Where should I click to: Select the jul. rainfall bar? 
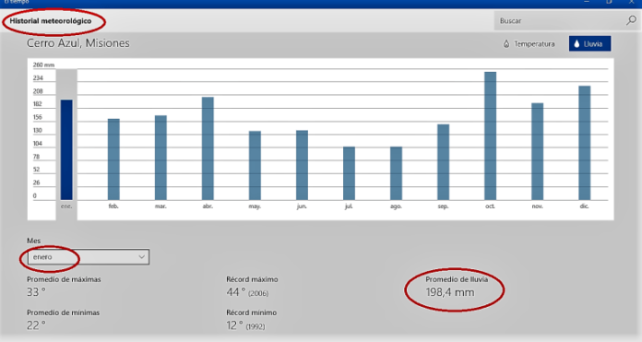click(349, 173)
